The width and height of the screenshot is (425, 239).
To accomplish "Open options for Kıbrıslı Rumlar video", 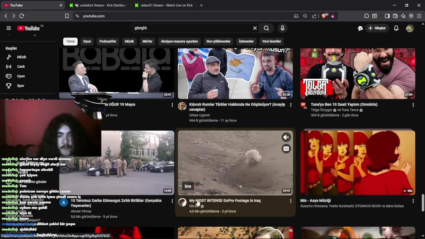I will pos(291,105).
